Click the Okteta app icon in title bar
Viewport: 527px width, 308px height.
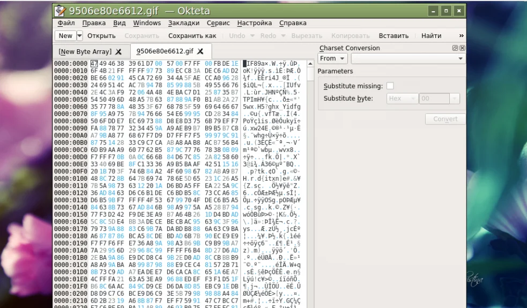tap(61, 11)
